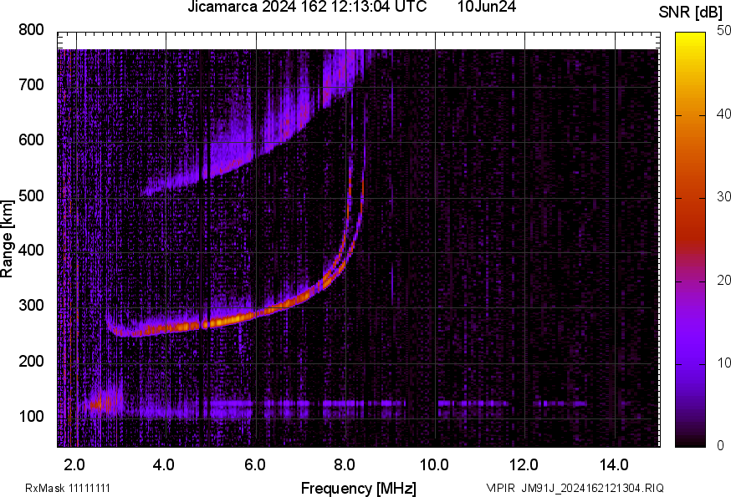Screen dimensions: 731x497
Task: Click the range tick label 300
Action: (x=31, y=306)
